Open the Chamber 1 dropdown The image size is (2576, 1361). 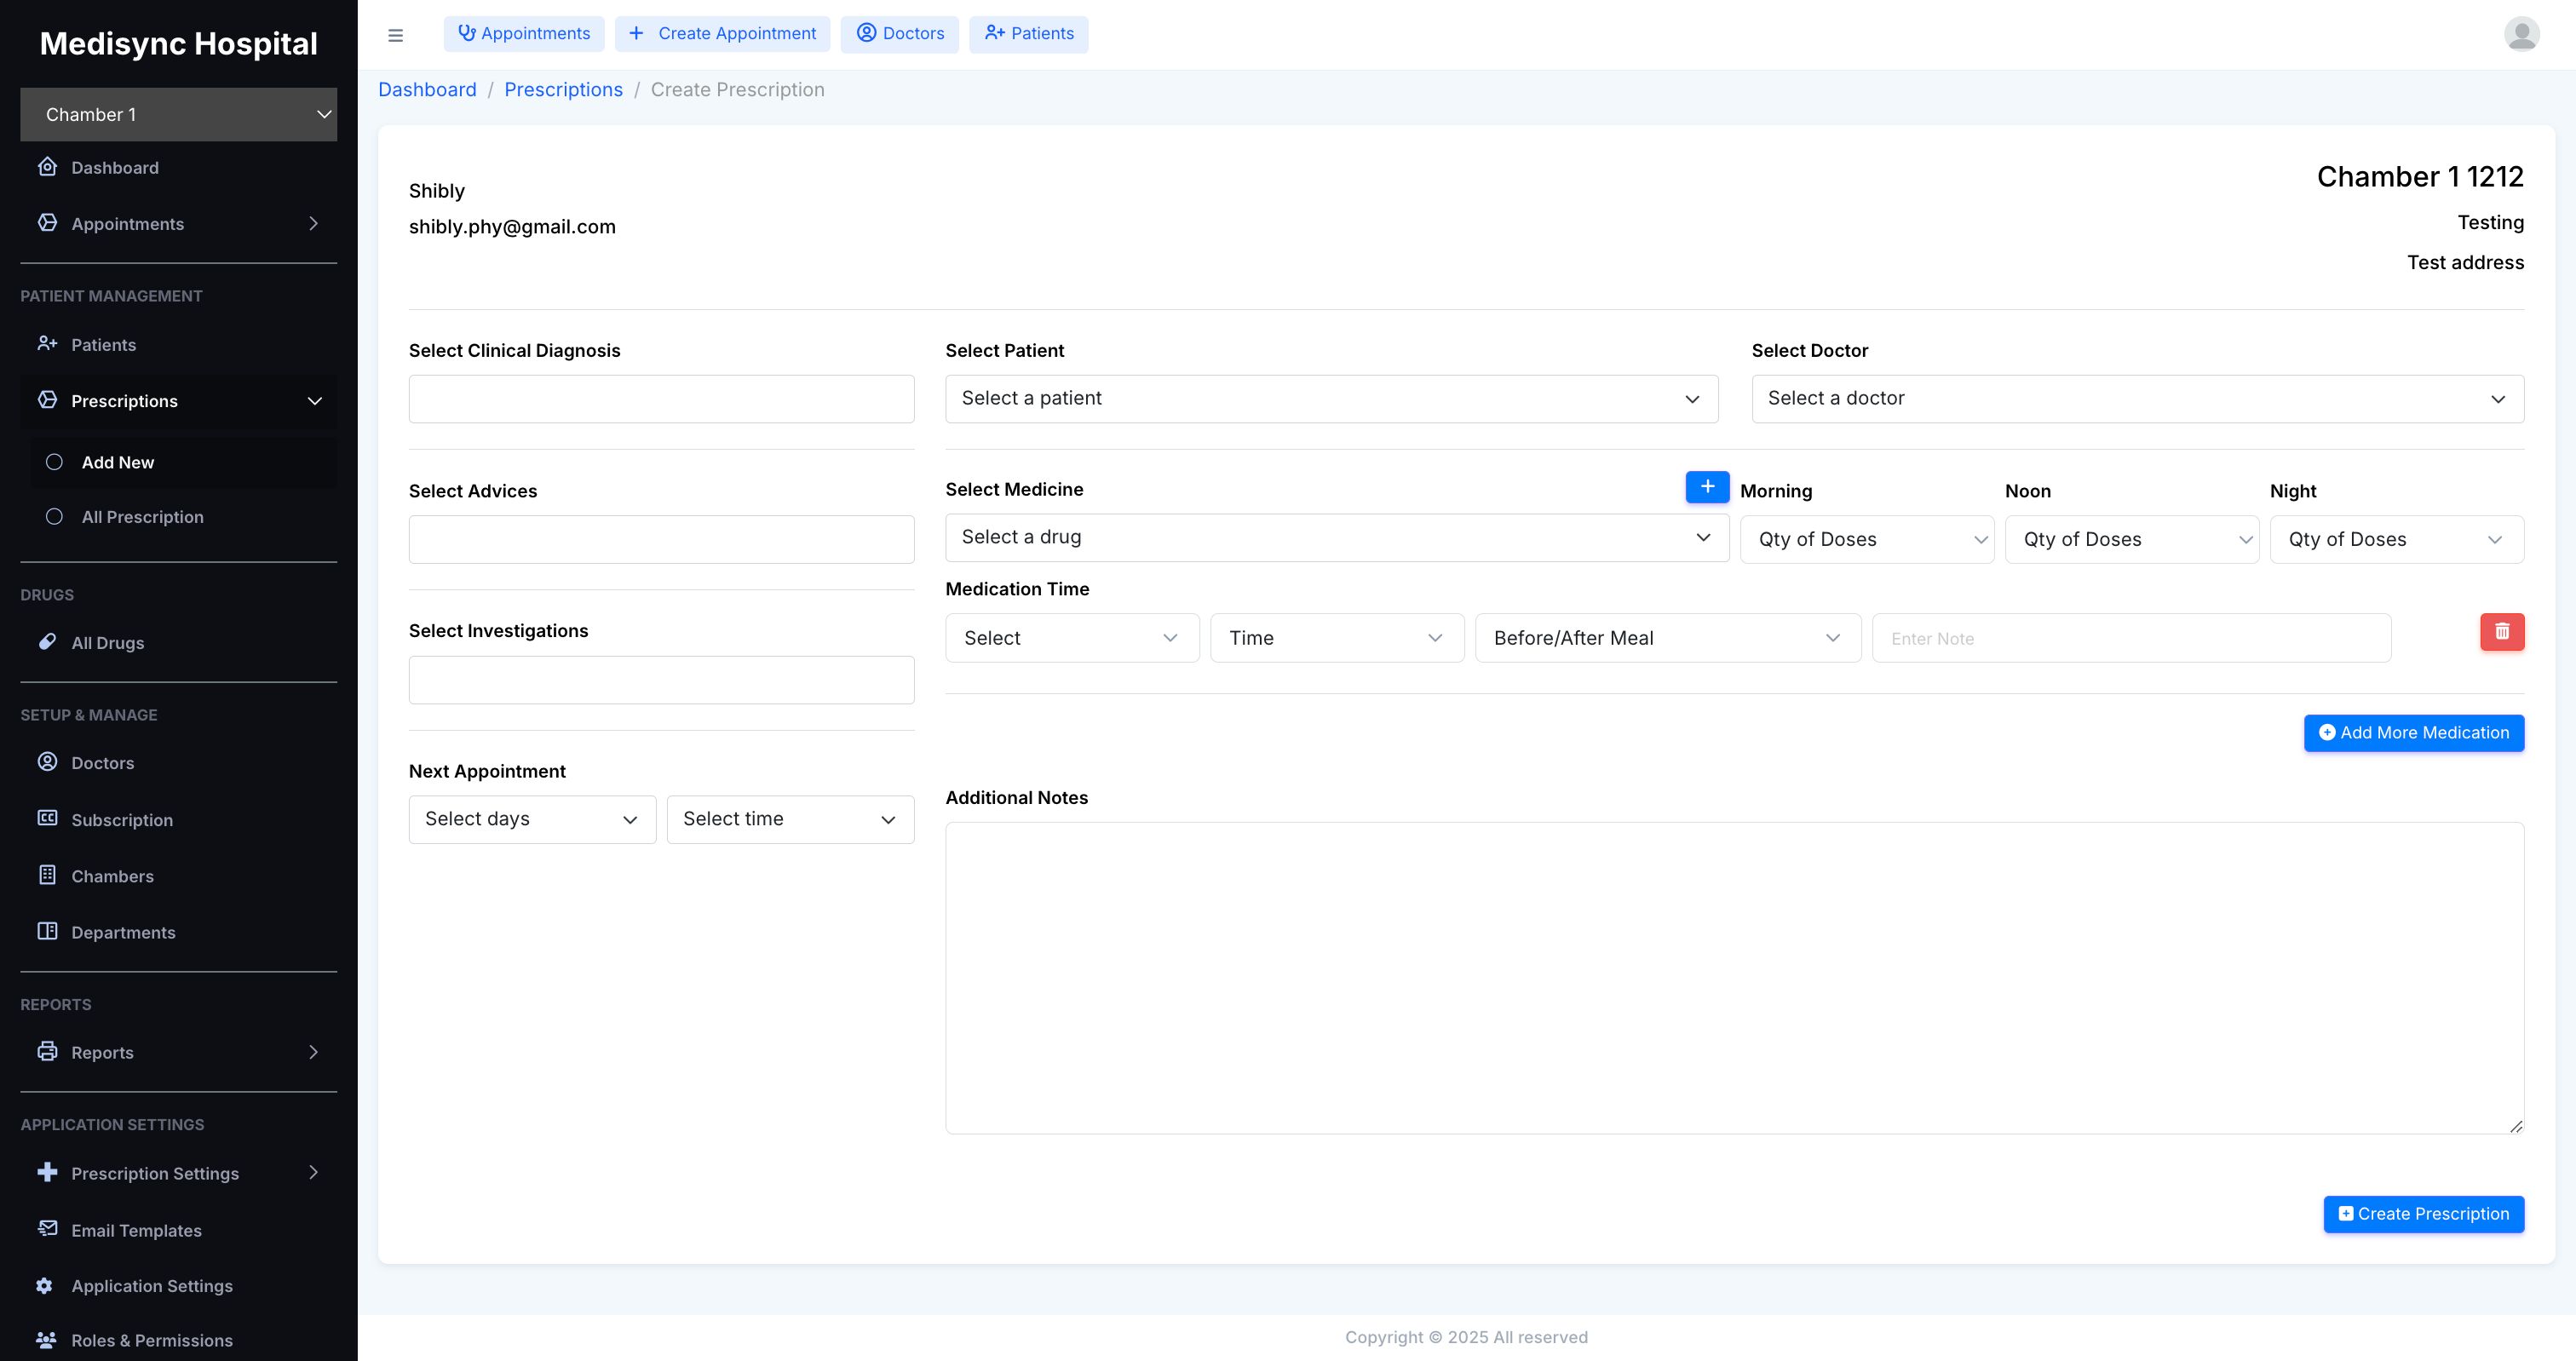178,115
